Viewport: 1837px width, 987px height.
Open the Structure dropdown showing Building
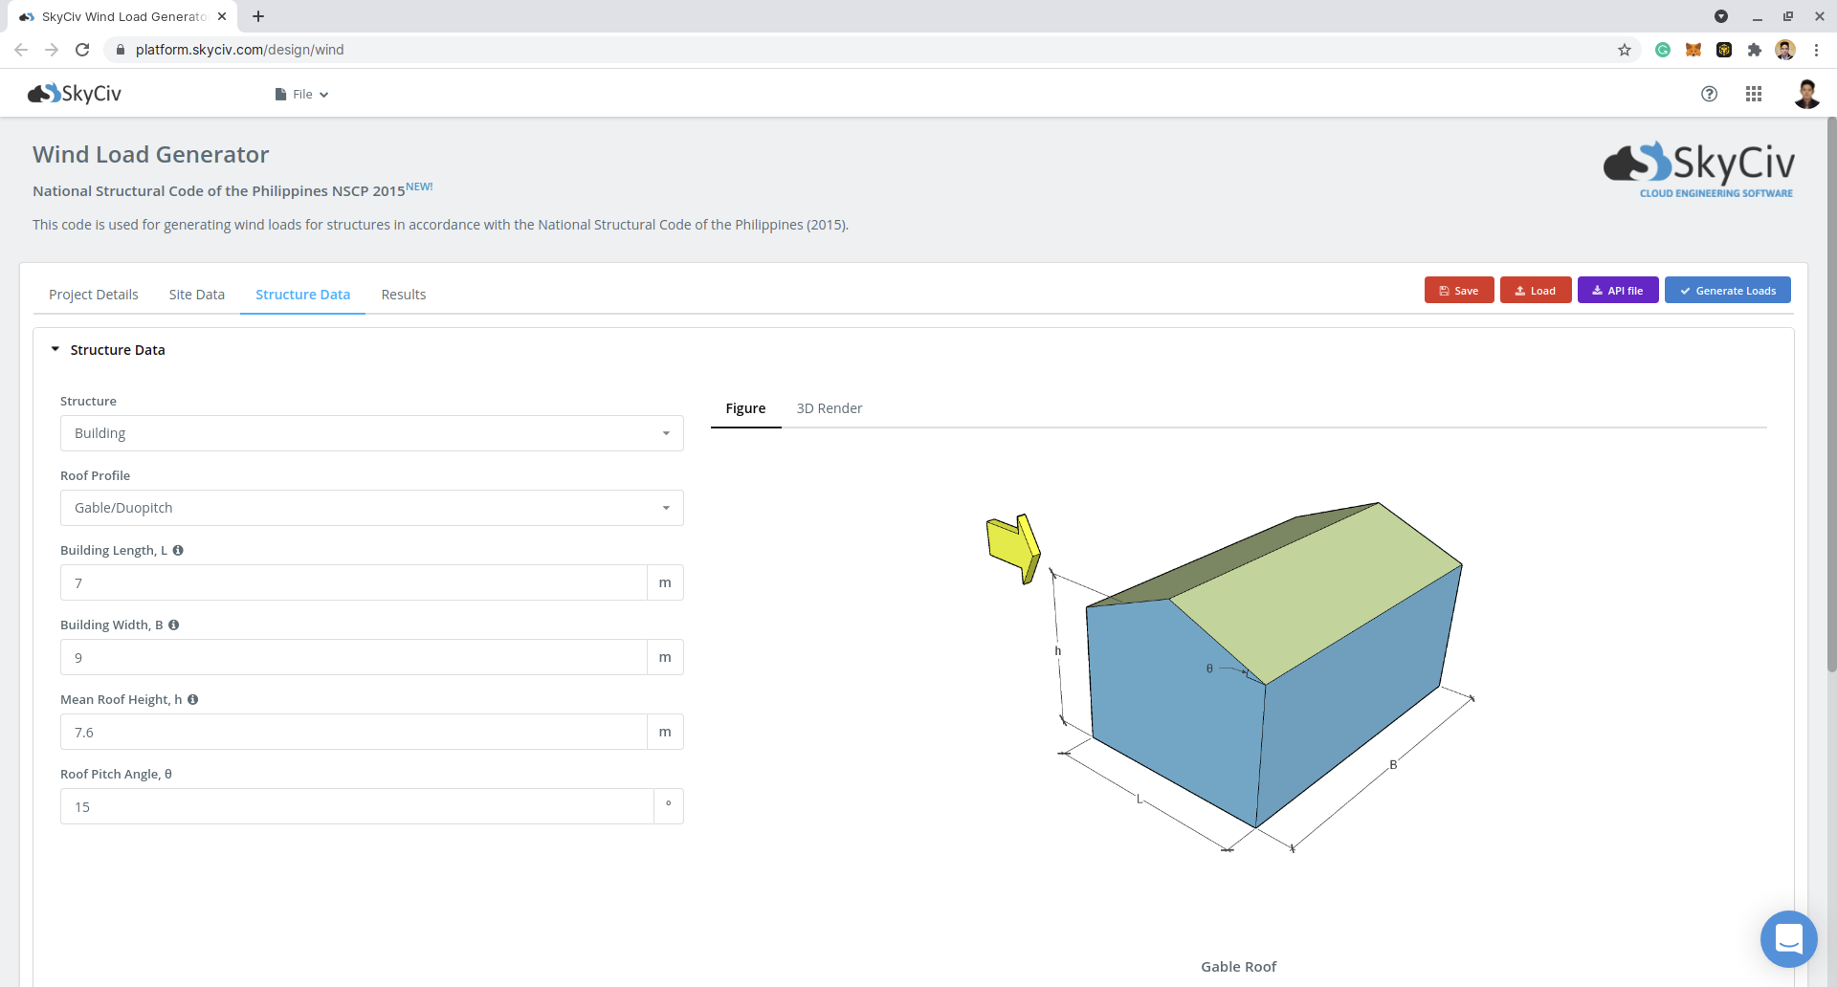tap(371, 433)
